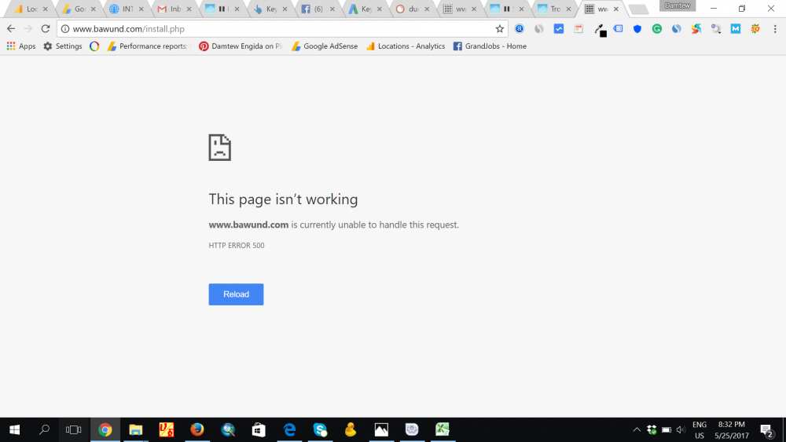Open File Explorer from the taskbar

click(x=135, y=429)
